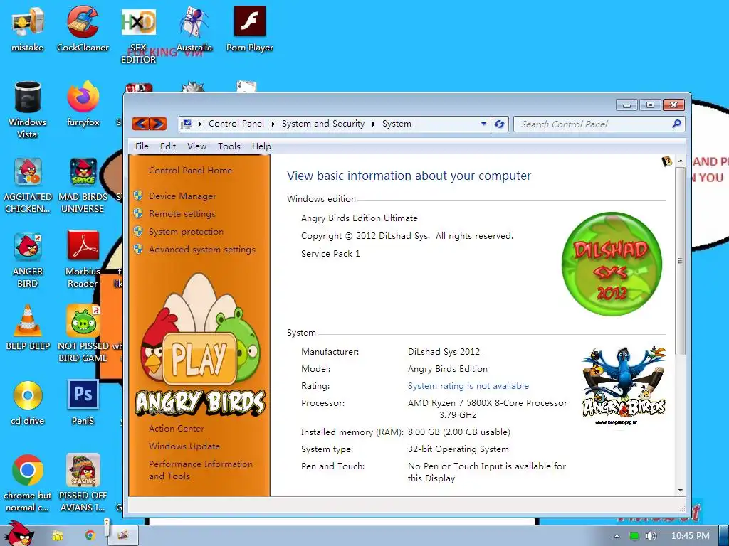729x546 pixels.
Task: Click the 10:45 PM taskbar clock
Action: tap(691, 536)
